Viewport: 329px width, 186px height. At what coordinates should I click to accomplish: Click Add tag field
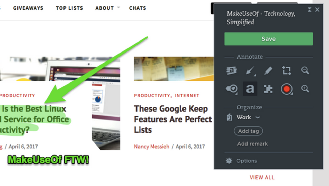pyautogui.click(x=248, y=131)
